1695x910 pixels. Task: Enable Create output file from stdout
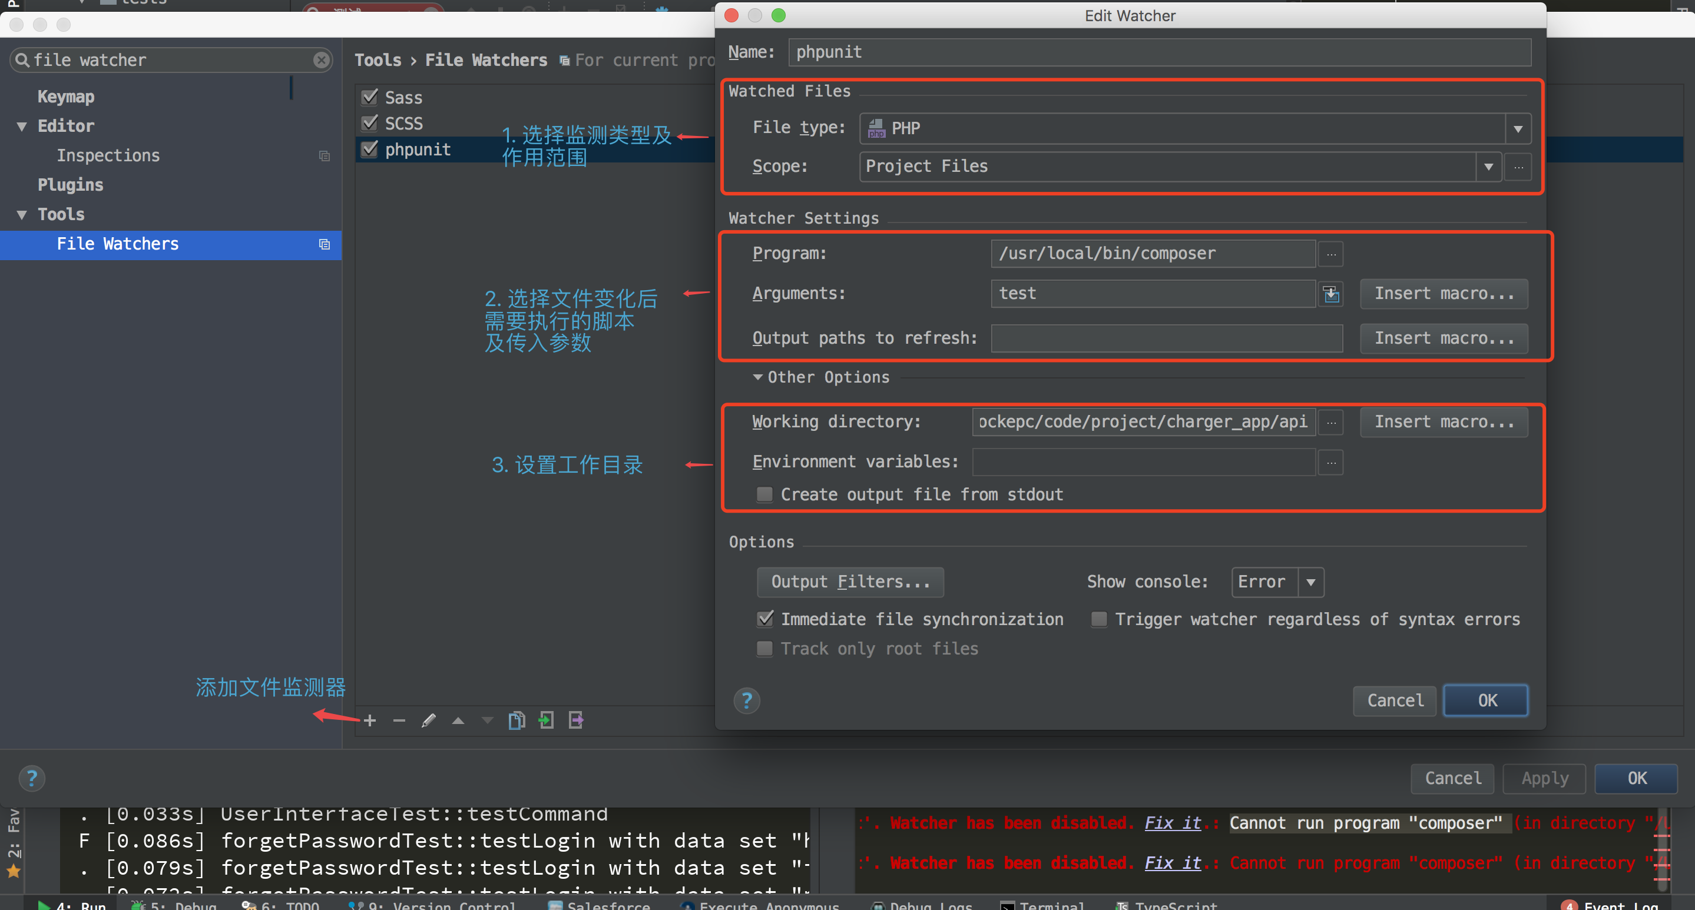[764, 494]
